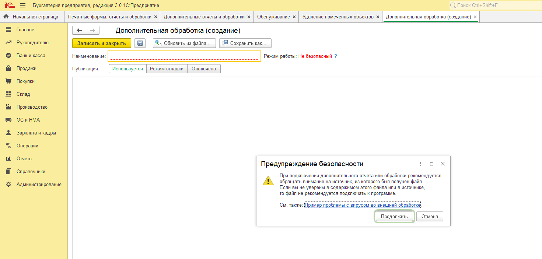Open the Банк и касса section
The height and width of the screenshot is (259, 542).
tap(31, 55)
